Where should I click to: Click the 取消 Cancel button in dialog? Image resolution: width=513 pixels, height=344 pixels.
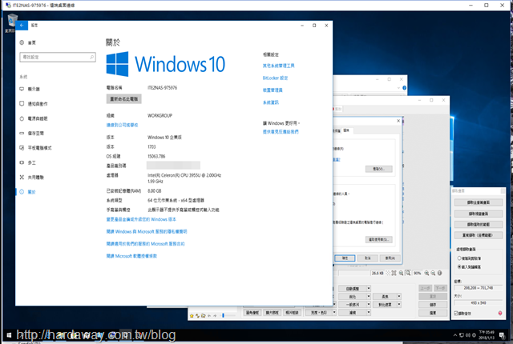pos(367,258)
